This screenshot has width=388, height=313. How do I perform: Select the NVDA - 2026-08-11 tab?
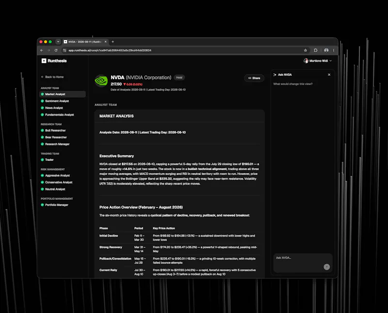(85, 42)
